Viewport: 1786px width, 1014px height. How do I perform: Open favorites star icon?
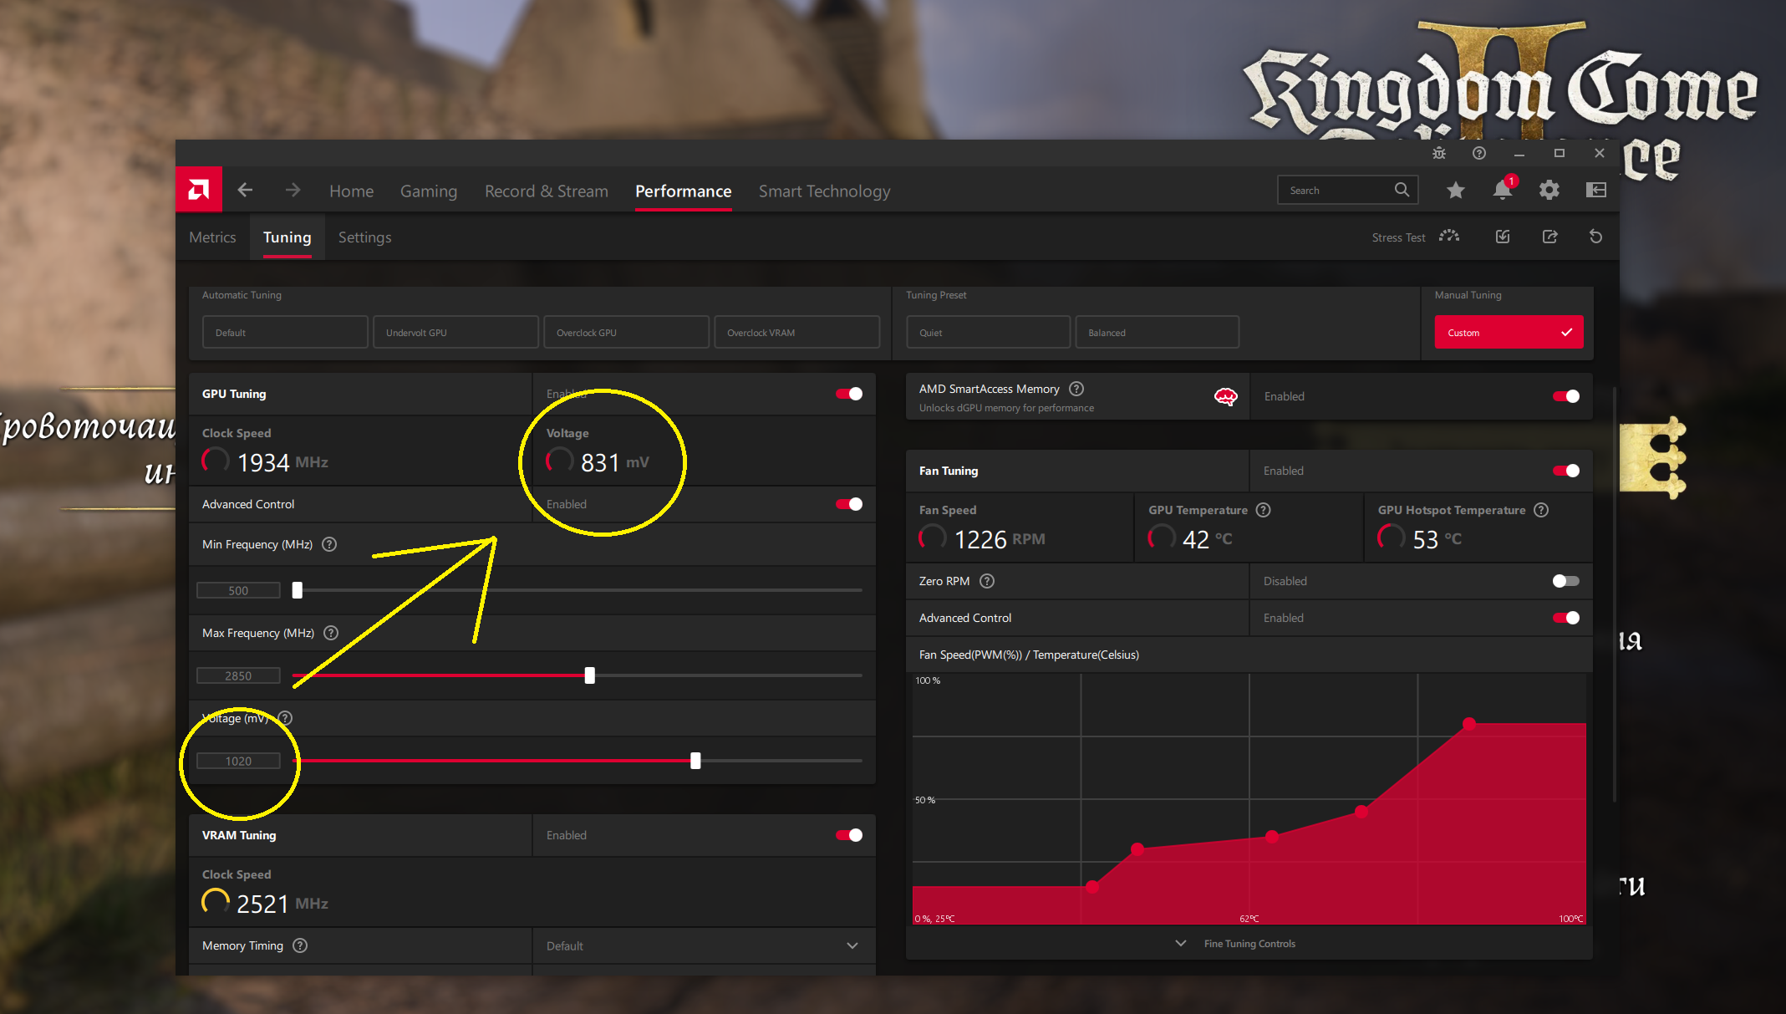(1455, 191)
